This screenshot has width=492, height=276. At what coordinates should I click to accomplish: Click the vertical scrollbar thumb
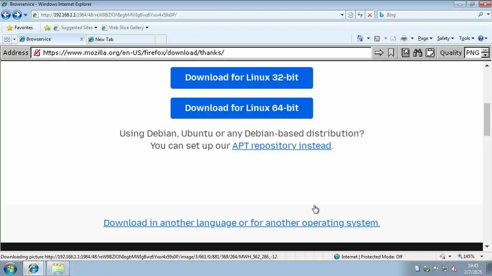487,119
